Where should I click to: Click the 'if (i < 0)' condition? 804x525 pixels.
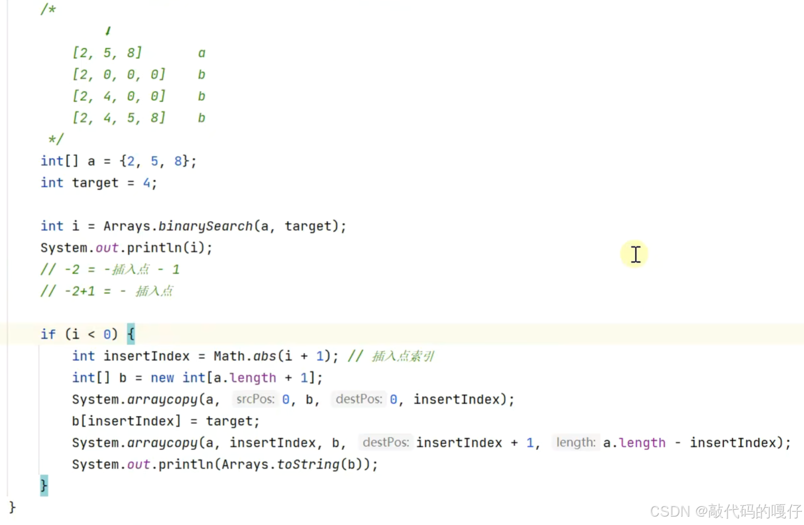79,334
